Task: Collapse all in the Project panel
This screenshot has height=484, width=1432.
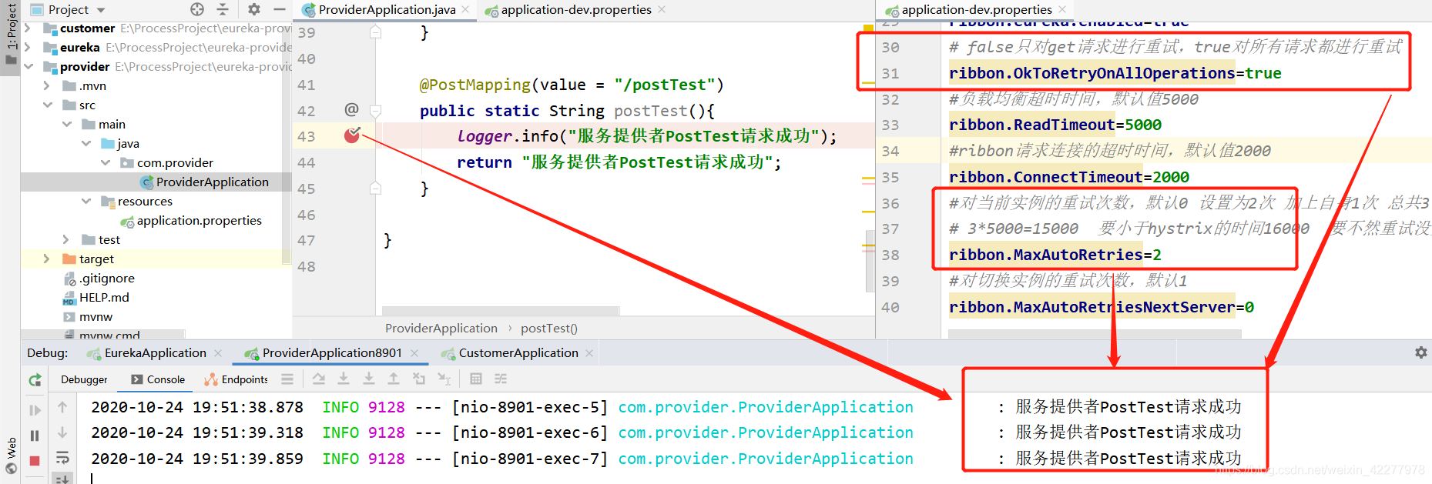Action: (223, 9)
